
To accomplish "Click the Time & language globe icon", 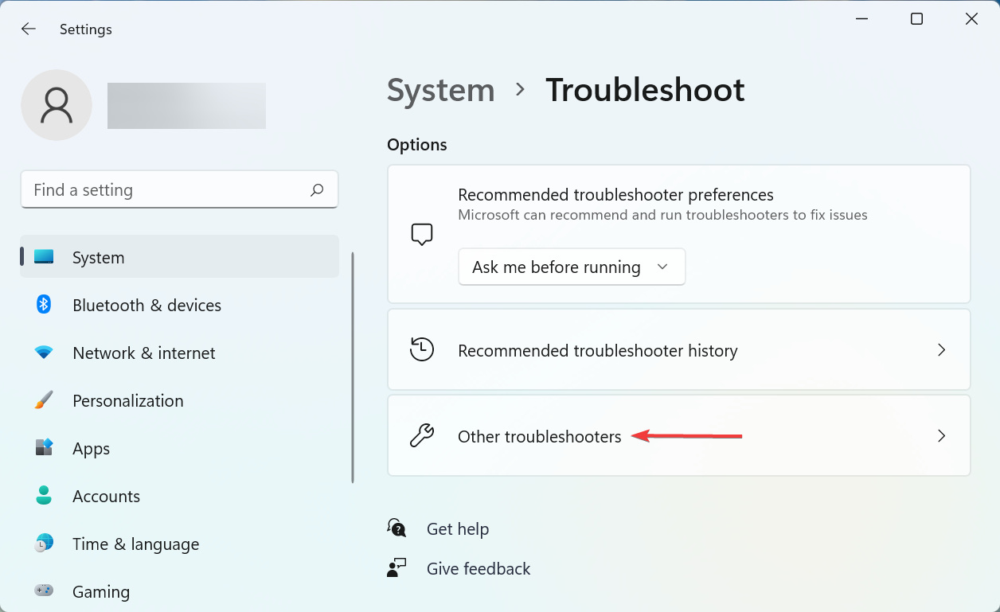I will tap(44, 543).
